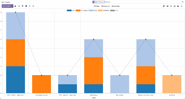Open the Favorites menu

116,6
